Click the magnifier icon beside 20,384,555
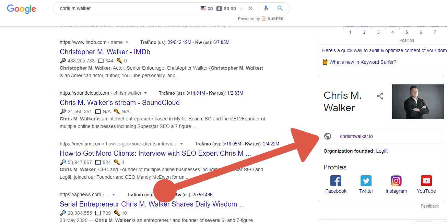447x224 pixels. pos(63,213)
